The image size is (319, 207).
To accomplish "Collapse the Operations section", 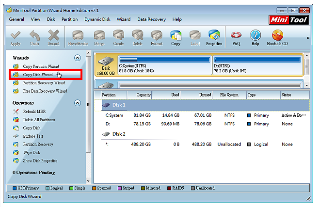I will pos(77,103).
